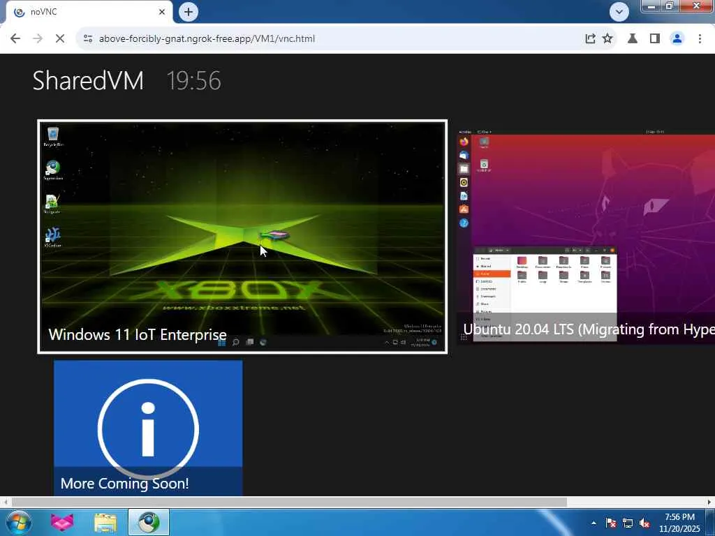Click the search icon in Windows 11 preview taskbar
Viewport: 715px width, 536px height.
tap(236, 342)
